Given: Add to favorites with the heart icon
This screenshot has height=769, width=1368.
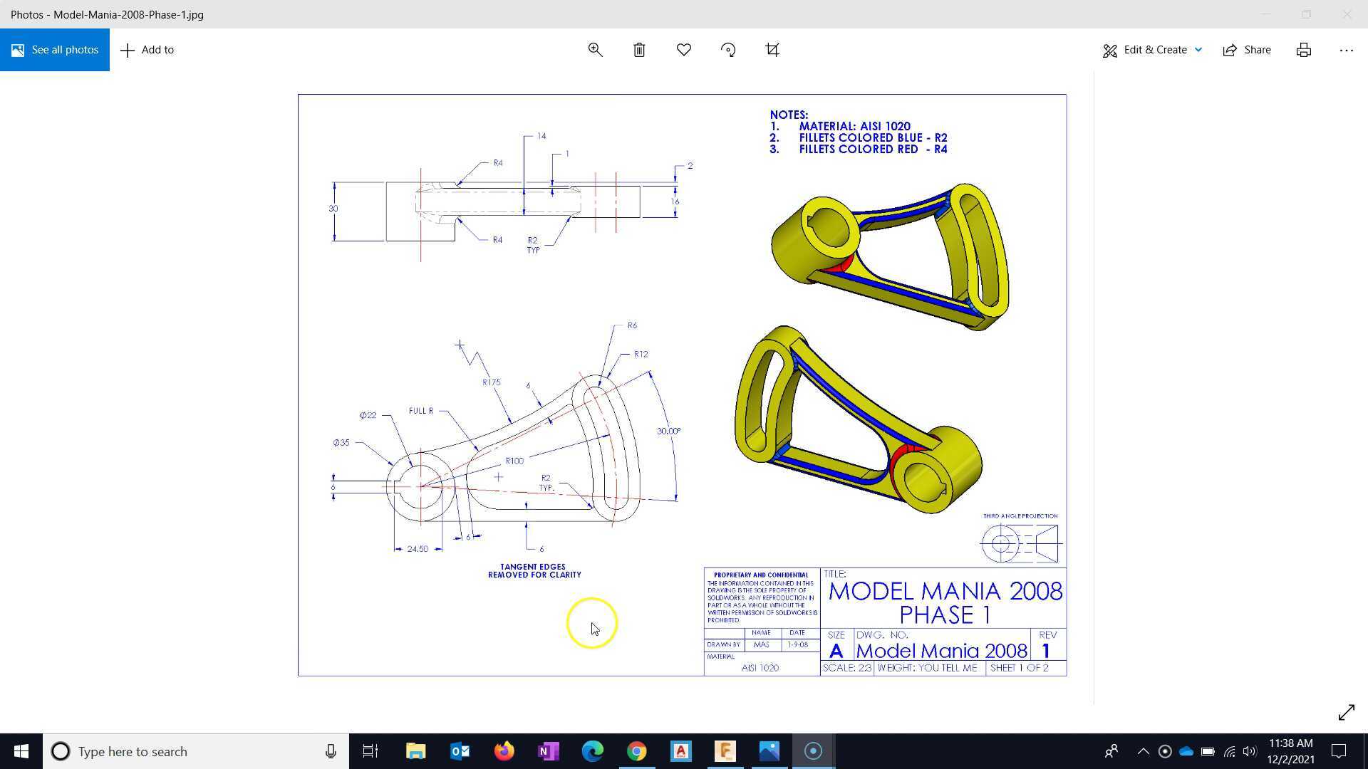Looking at the screenshot, I should (x=684, y=50).
